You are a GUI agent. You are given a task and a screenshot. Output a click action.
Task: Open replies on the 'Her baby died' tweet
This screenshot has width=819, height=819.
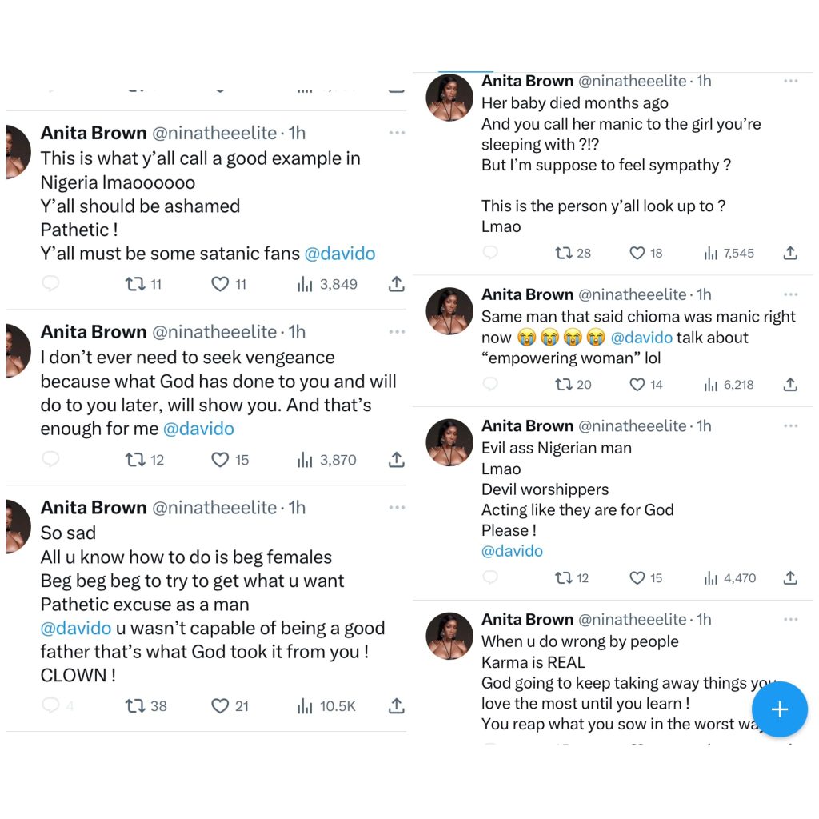pos(490,253)
